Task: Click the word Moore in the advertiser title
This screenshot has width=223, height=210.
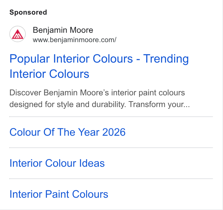Action: (81, 30)
